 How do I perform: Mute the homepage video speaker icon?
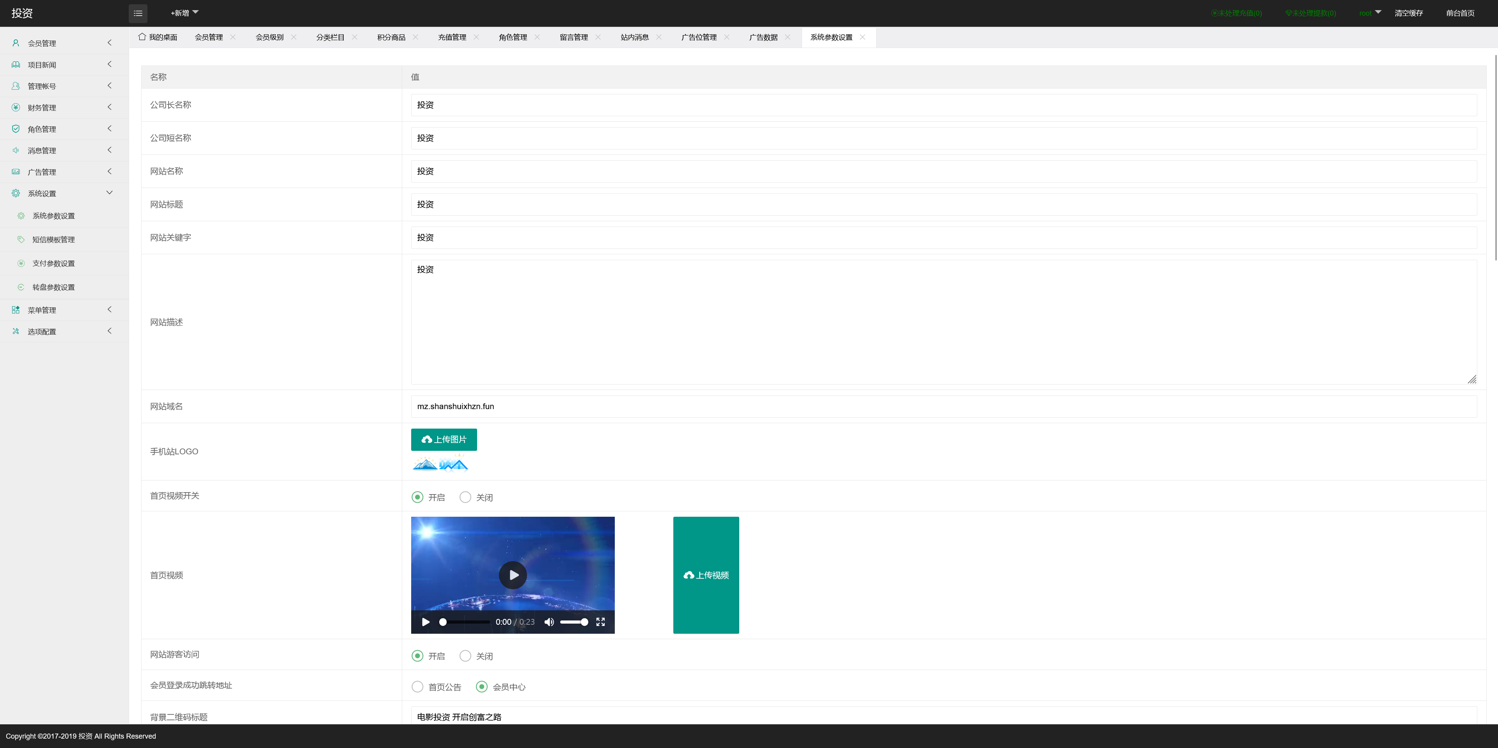point(549,622)
